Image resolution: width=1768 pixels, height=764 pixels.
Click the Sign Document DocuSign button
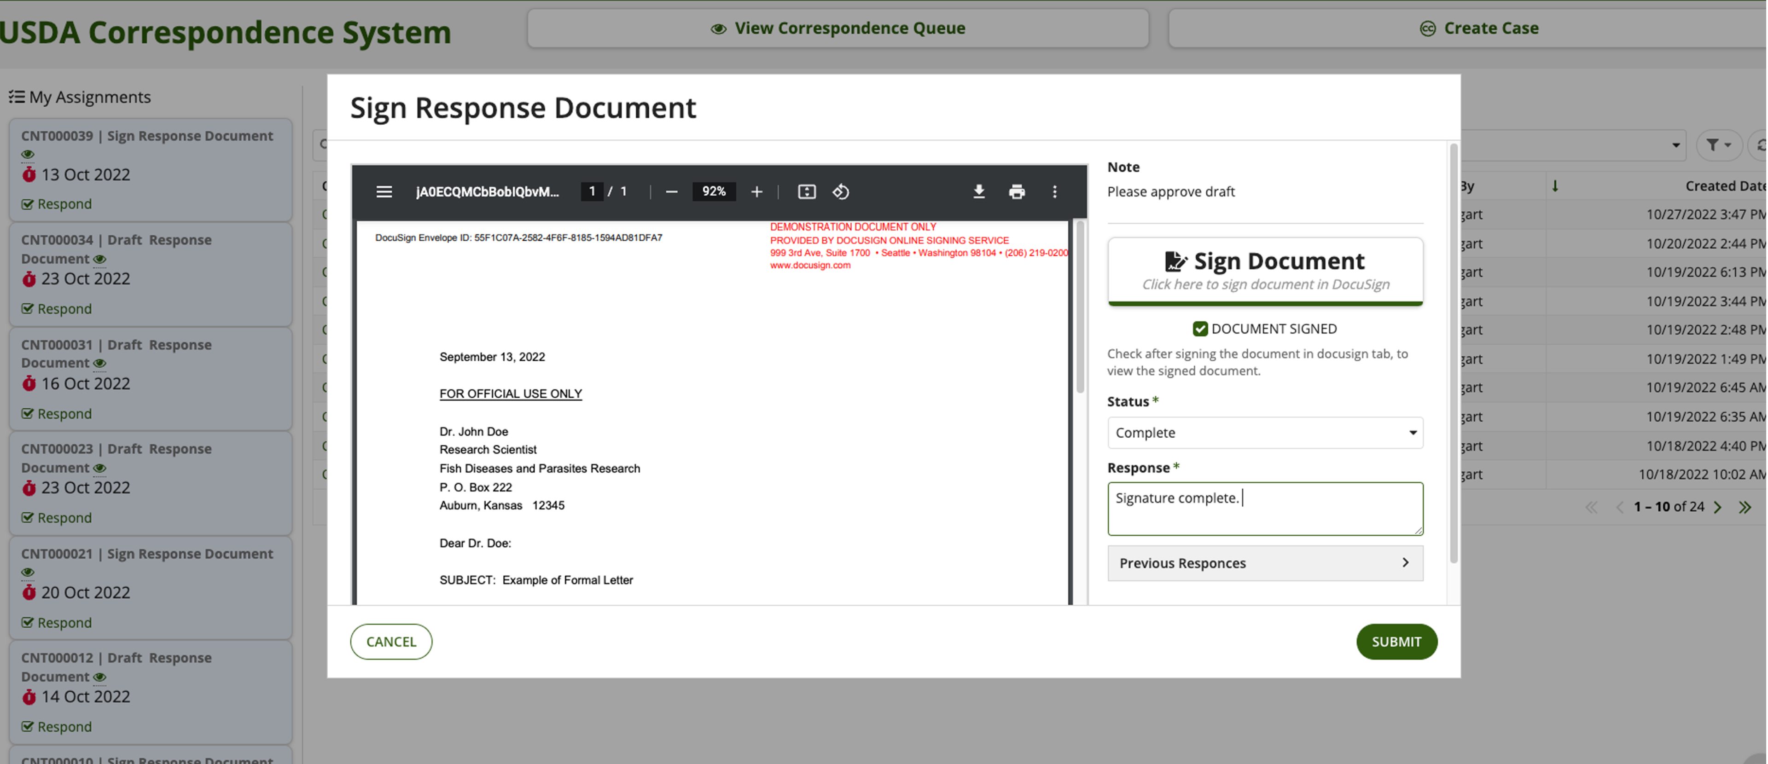pyautogui.click(x=1265, y=272)
